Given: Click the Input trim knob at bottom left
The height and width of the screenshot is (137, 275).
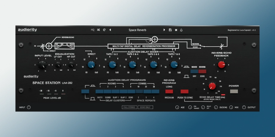Looking at the screenshot, I should (x=29, y=107).
